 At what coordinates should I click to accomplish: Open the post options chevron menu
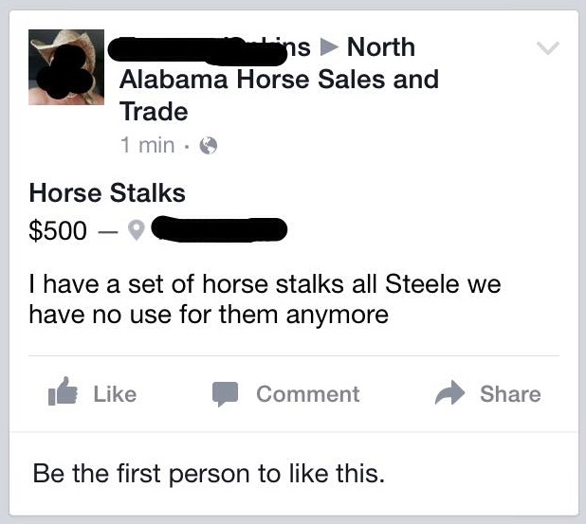pos(547,48)
